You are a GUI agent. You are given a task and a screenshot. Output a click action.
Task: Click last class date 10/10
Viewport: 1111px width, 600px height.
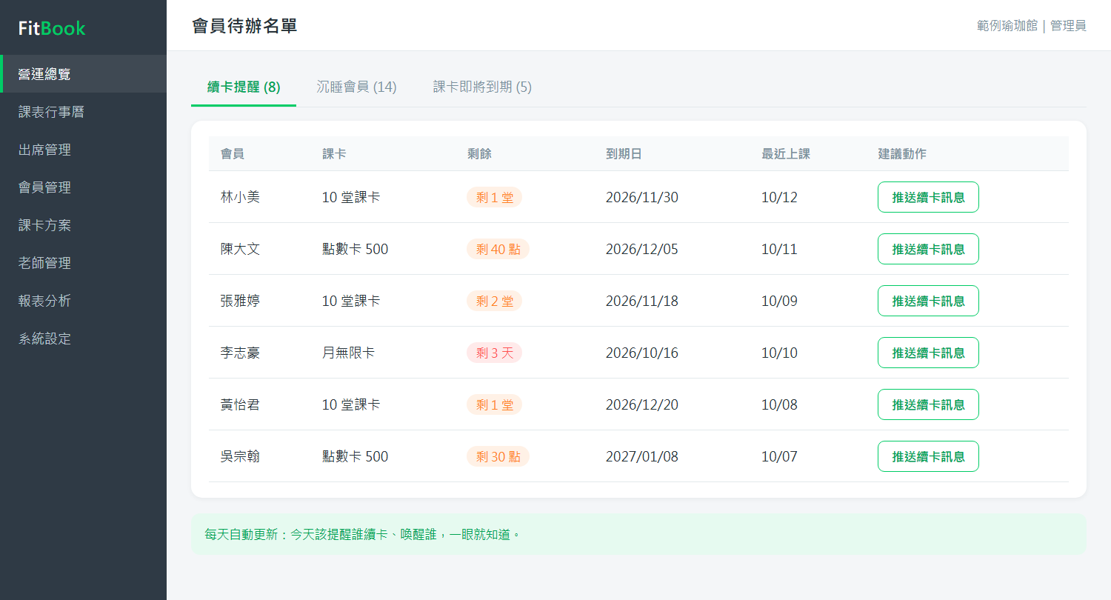pyautogui.click(x=779, y=353)
